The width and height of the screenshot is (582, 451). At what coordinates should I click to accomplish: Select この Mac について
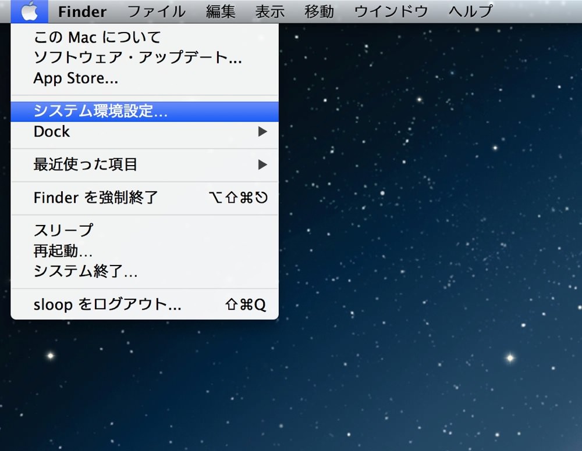(x=145, y=37)
